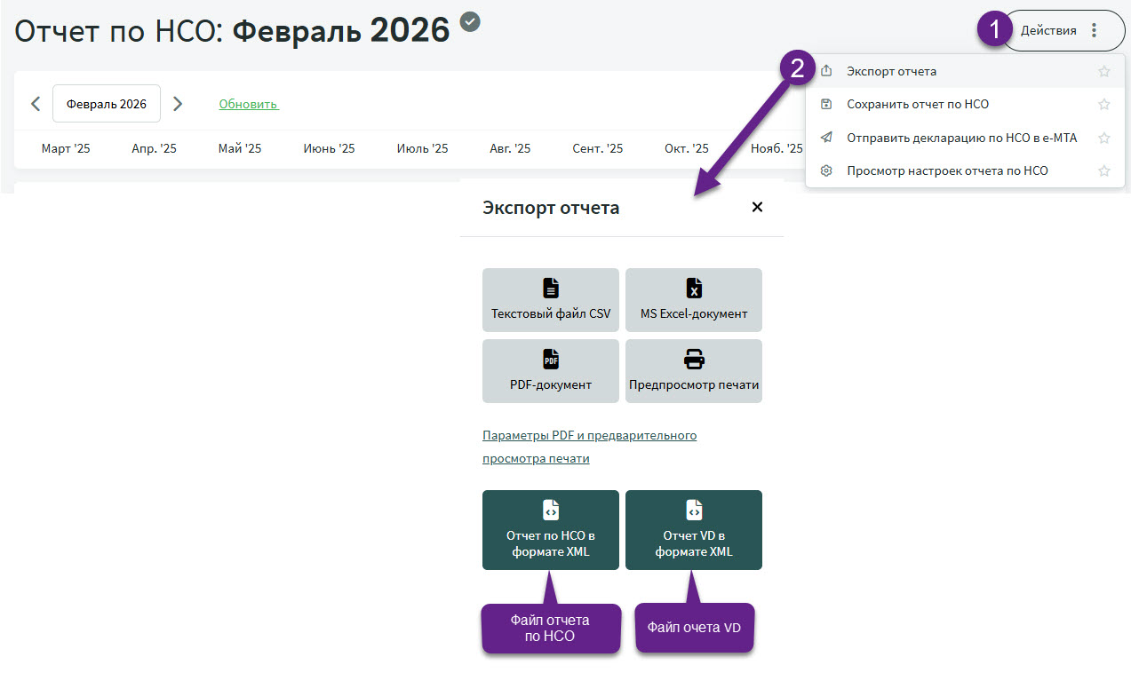Go to previous month arrow

pos(36,104)
